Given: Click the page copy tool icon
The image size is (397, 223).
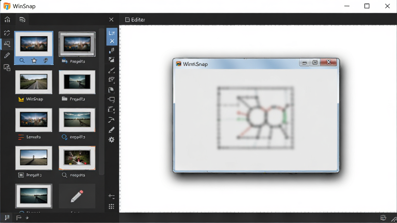Looking at the screenshot, I should [111, 90].
